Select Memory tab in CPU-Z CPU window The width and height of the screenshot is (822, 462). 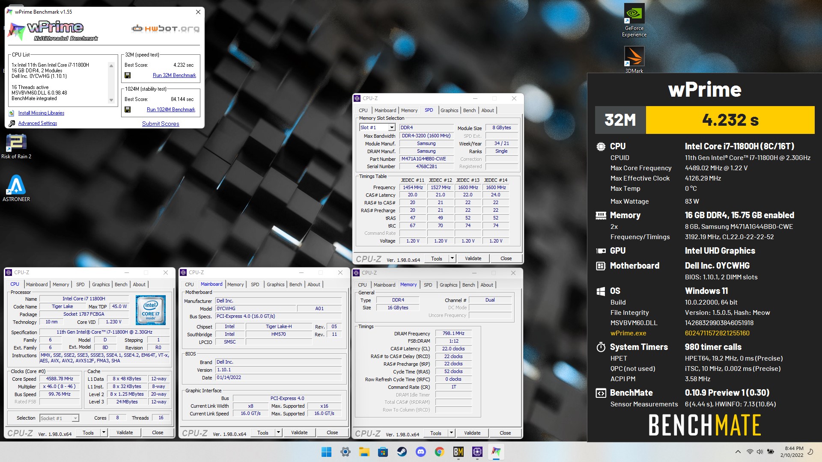tap(61, 284)
